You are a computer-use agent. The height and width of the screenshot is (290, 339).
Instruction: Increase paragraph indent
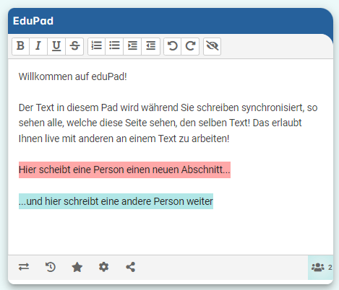pyautogui.click(x=132, y=46)
